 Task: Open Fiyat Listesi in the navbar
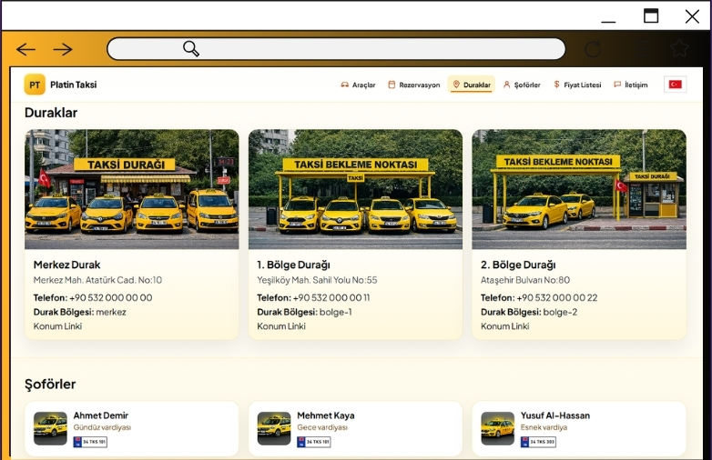click(577, 85)
